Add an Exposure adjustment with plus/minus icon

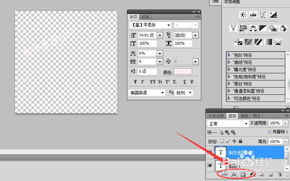273,15
